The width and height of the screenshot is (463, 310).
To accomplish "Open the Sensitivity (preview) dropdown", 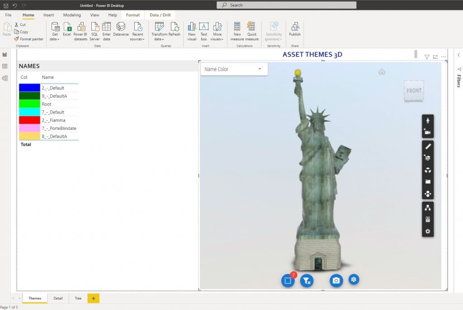I will [274, 31].
